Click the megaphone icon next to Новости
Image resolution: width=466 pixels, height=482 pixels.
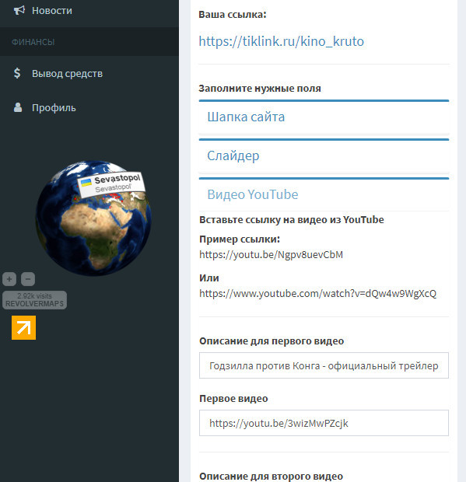coord(19,10)
